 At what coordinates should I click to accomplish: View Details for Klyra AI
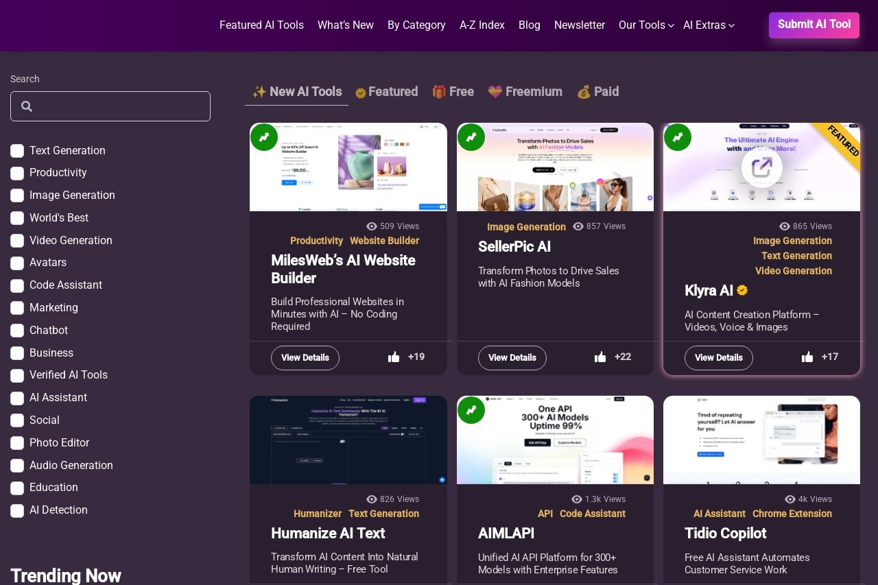[x=719, y=358]
